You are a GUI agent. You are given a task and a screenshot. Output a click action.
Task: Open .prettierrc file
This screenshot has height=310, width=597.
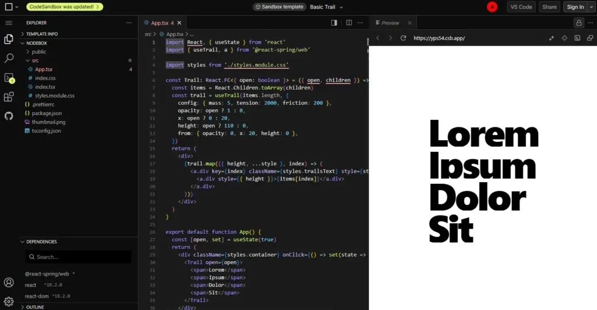click(43, 104)
